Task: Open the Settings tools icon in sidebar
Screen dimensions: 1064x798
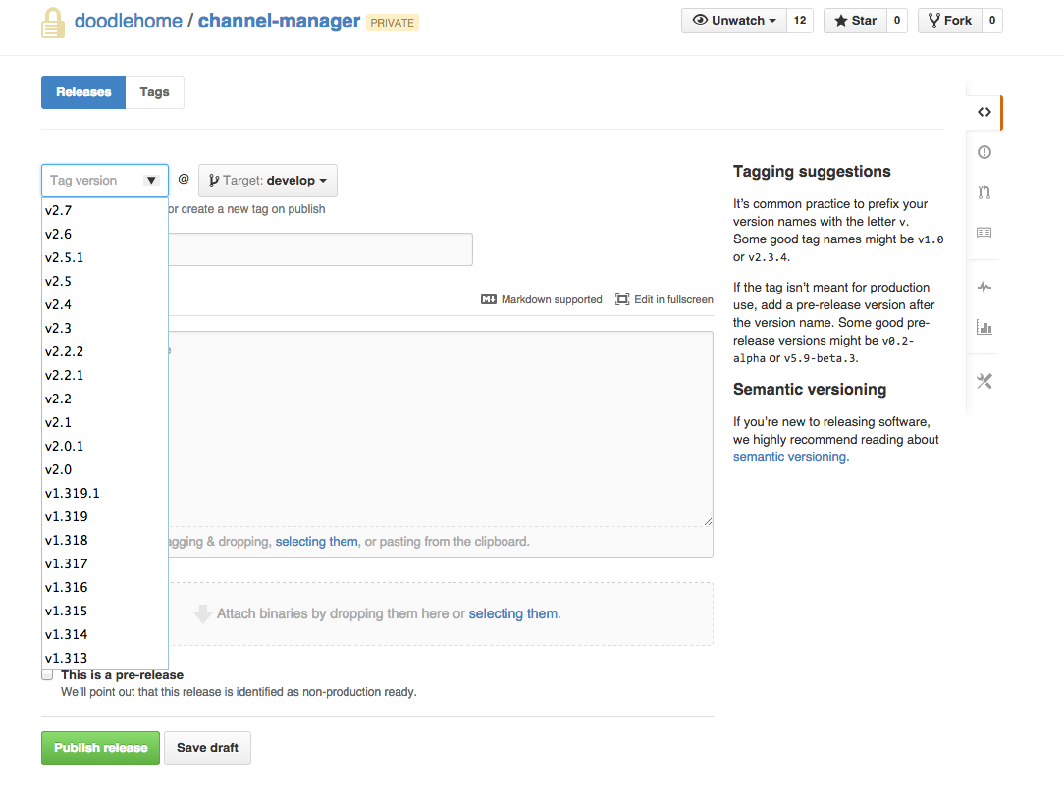Action: click(984, 381)
